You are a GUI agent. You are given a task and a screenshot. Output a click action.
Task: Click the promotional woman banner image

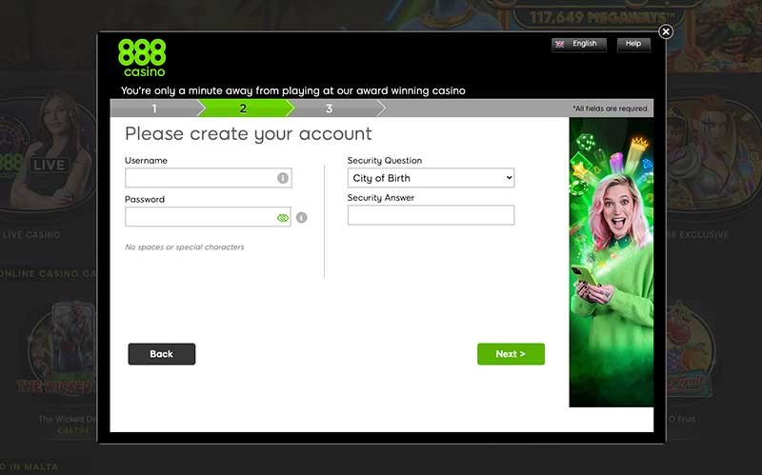[612, 263]
